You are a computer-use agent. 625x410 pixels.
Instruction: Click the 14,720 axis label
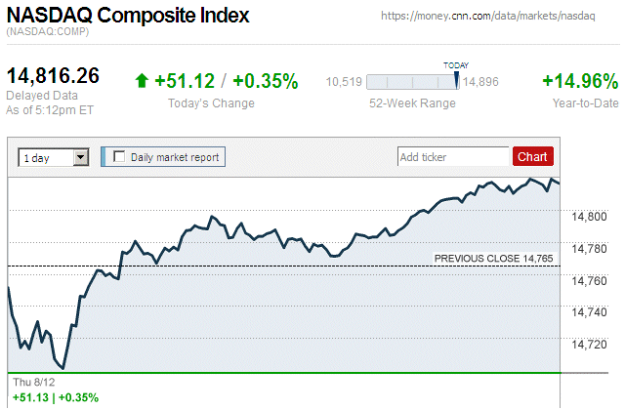tap(590, 344)
